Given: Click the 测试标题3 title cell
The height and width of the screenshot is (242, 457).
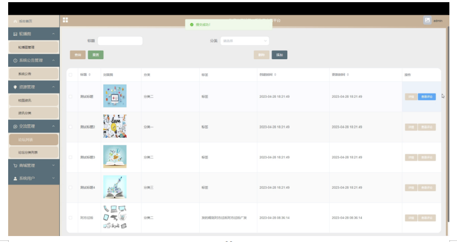Looking at the screenshot, I should (89, 157).
